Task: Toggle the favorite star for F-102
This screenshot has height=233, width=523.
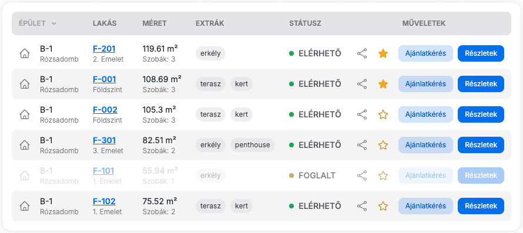Action: (x=383, y=206)
